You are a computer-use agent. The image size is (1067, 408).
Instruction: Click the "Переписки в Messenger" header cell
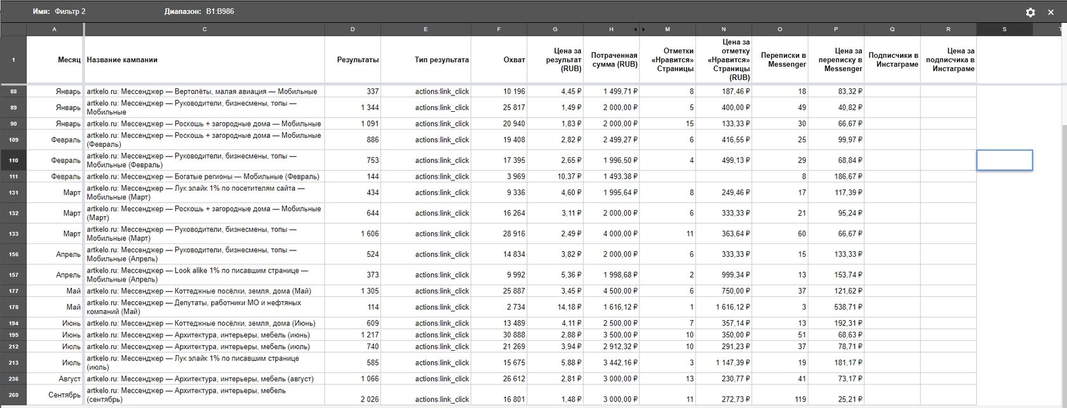(780, 60)
